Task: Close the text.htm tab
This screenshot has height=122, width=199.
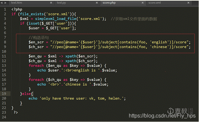Action: (x=51, y=3)
